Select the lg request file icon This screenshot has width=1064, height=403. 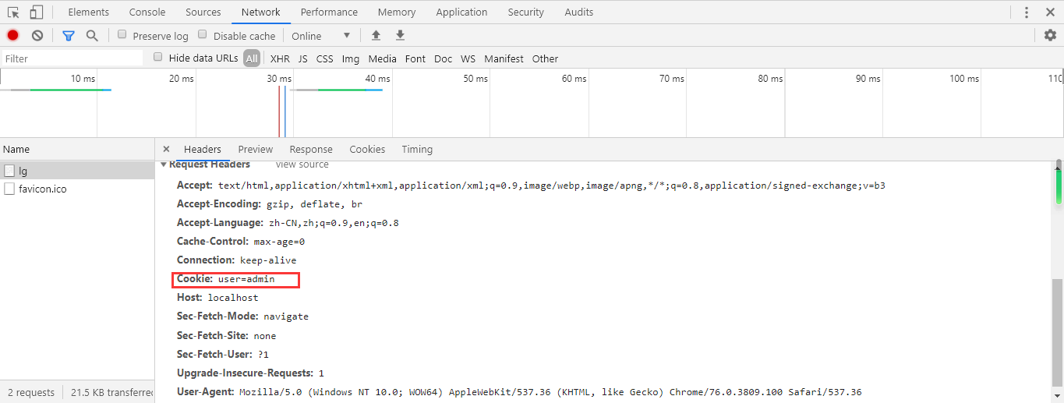tap(9, 171)
